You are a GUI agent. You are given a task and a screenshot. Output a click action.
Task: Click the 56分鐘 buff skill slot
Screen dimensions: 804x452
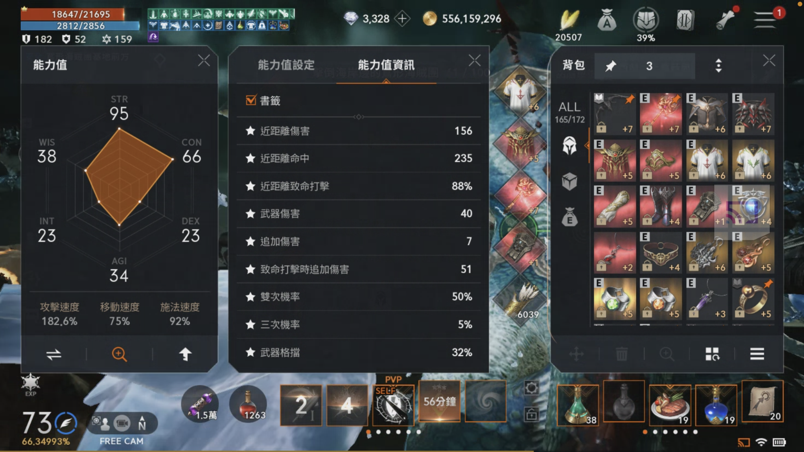pyautogui.click(x=439, y=401)
